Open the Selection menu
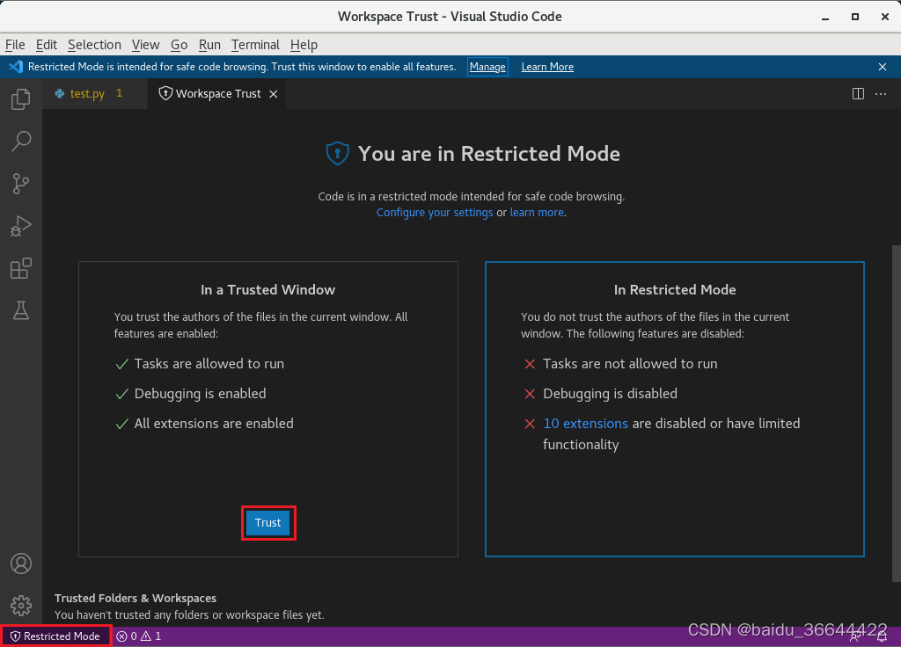 click(94, 45)
